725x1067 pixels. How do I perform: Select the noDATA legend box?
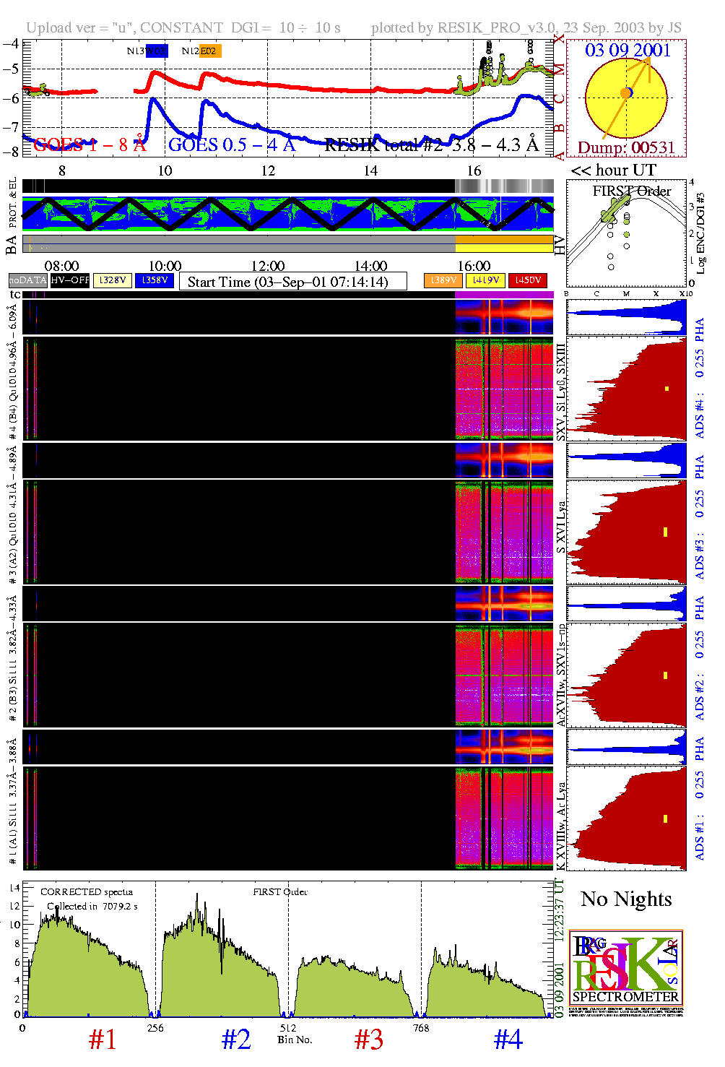pos(27,280)
